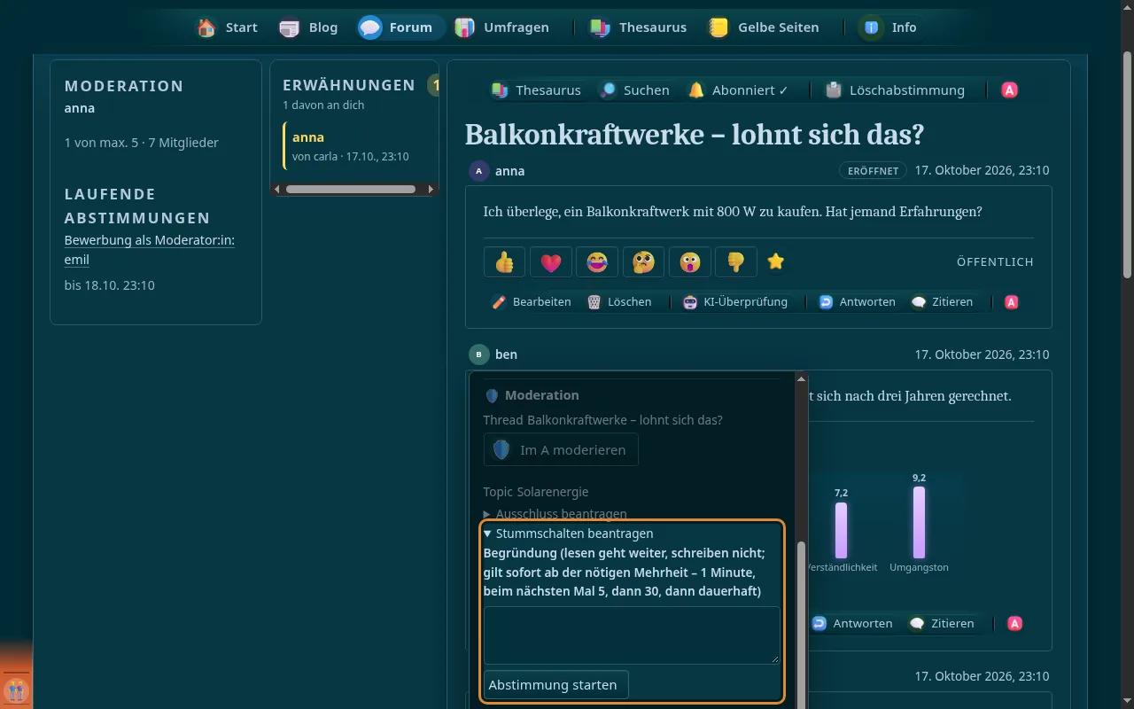1134x709 pixels.
Task: Click the Umgangston bar in the chart
Action: pyautogui.click(x=919, y=523)
